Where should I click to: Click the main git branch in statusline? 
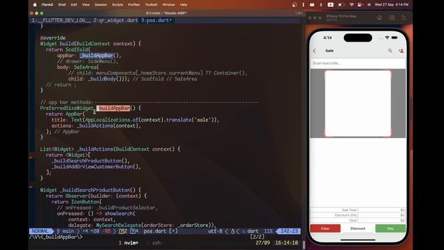66,231
